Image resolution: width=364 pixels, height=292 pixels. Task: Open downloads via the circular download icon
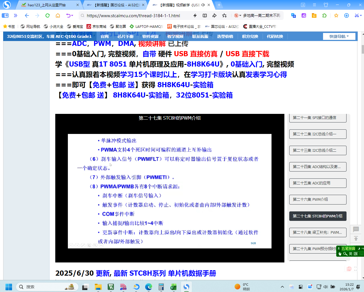click(346, 16)
